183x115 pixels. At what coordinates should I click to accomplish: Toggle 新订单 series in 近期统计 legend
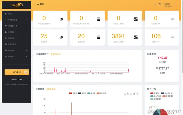coord(91,93)
